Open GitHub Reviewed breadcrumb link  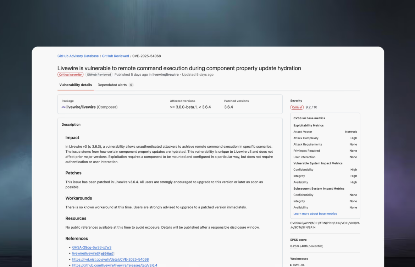(x=115, y=56)
